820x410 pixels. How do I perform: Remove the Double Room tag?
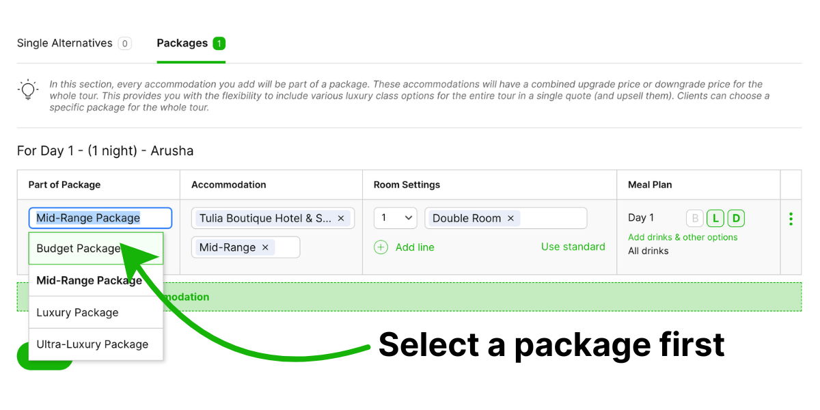click(x=510, y=218)
